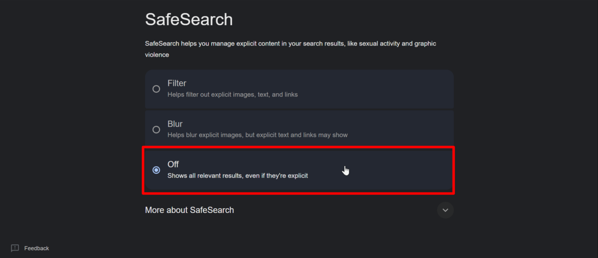Click the Filter radio circle

click(x=156, y=89)
